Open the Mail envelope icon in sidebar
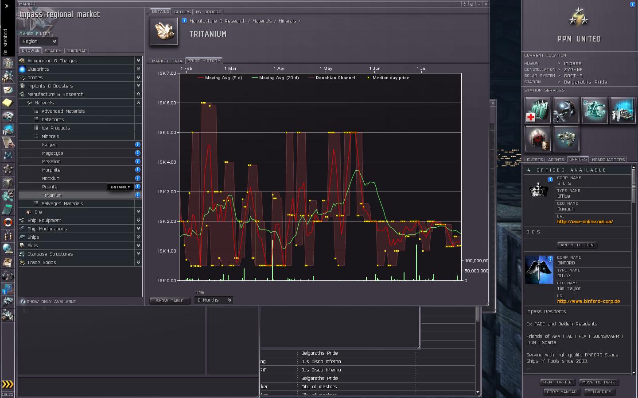 (8, 90)
